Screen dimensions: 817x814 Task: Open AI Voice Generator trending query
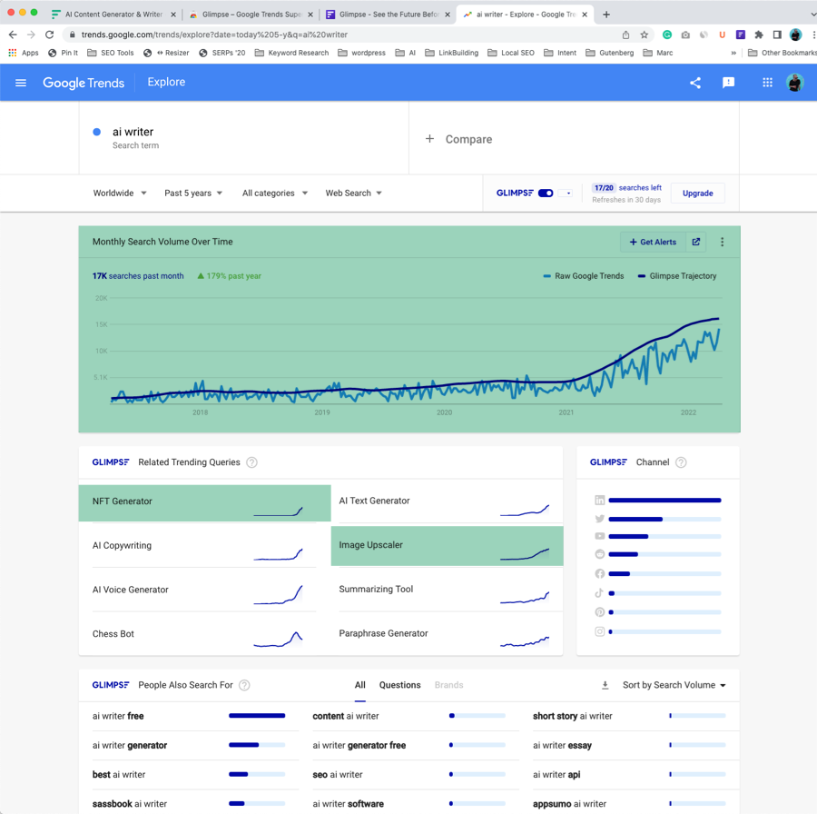point(205,590)
